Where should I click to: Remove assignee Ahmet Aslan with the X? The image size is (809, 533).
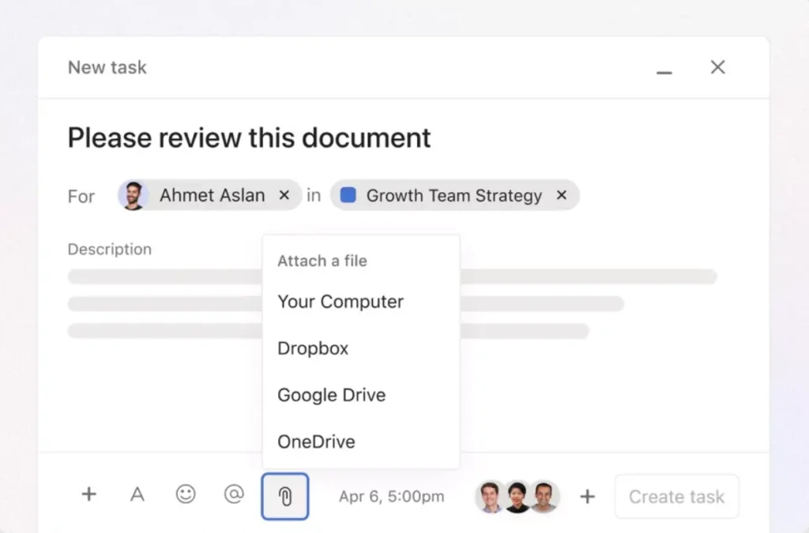[284, 195]
